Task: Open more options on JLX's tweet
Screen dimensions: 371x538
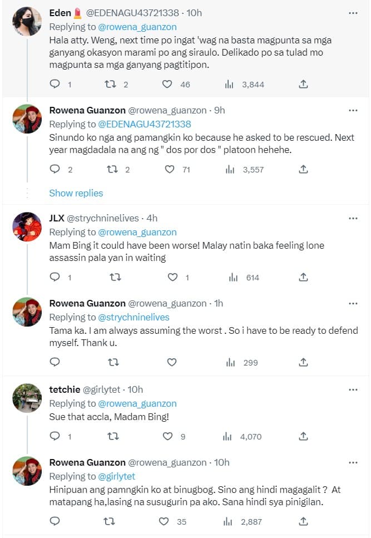Action: 353,218
